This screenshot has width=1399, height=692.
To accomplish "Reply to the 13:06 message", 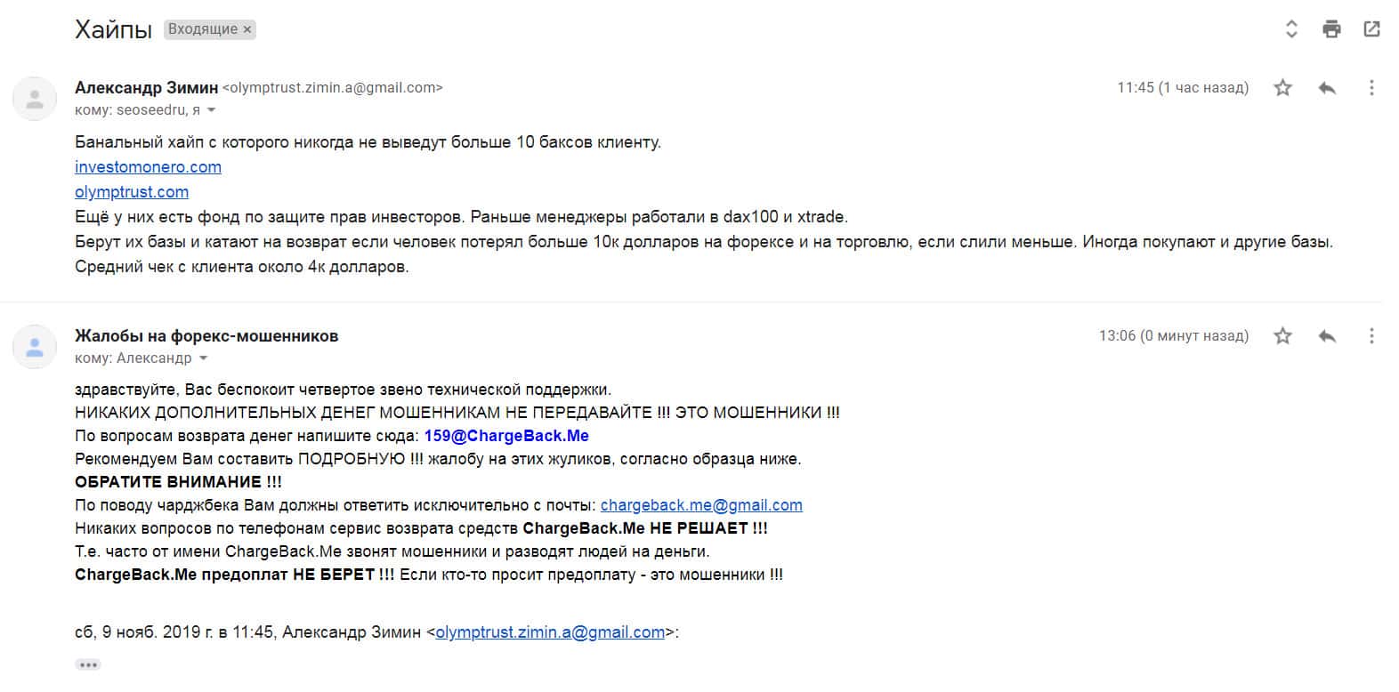I will point(1327,335).
